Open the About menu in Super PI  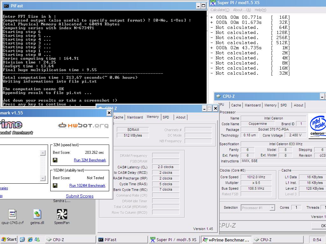coord(242,10)
